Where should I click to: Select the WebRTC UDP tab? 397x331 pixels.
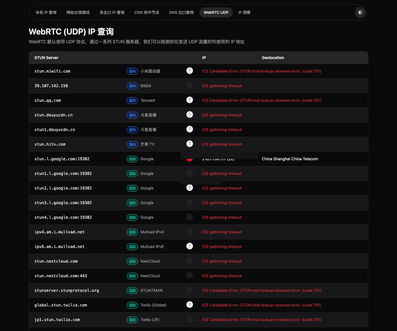click(216, 12)
